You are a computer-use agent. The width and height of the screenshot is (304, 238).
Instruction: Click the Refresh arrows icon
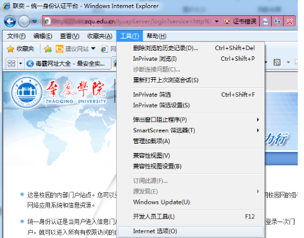point(277,22)
